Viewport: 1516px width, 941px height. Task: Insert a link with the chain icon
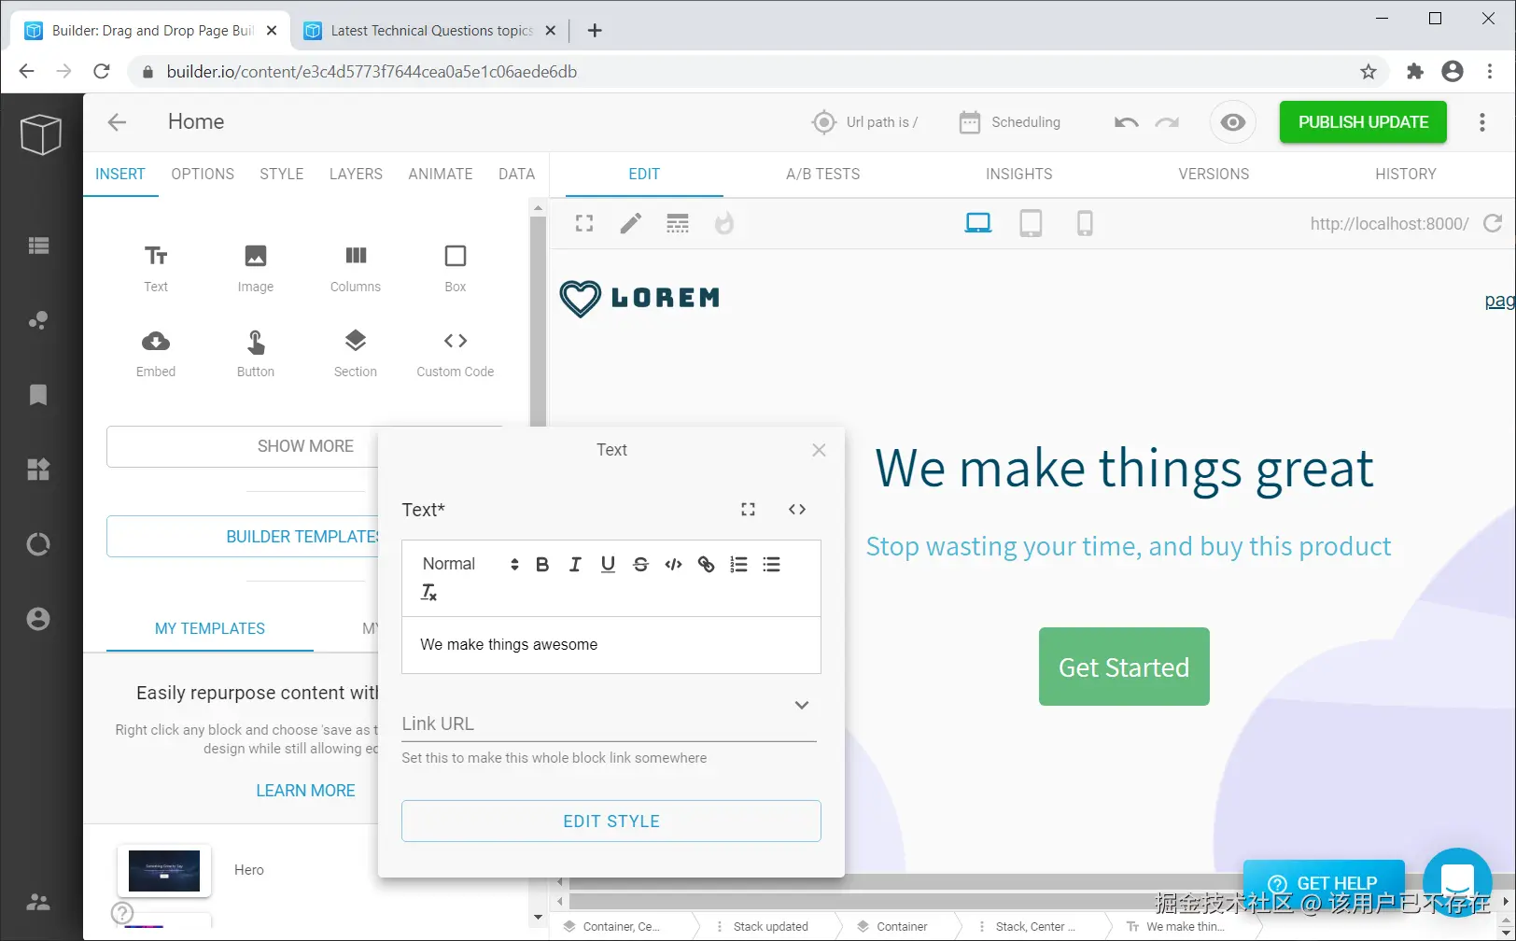click(x=706, y=564)
